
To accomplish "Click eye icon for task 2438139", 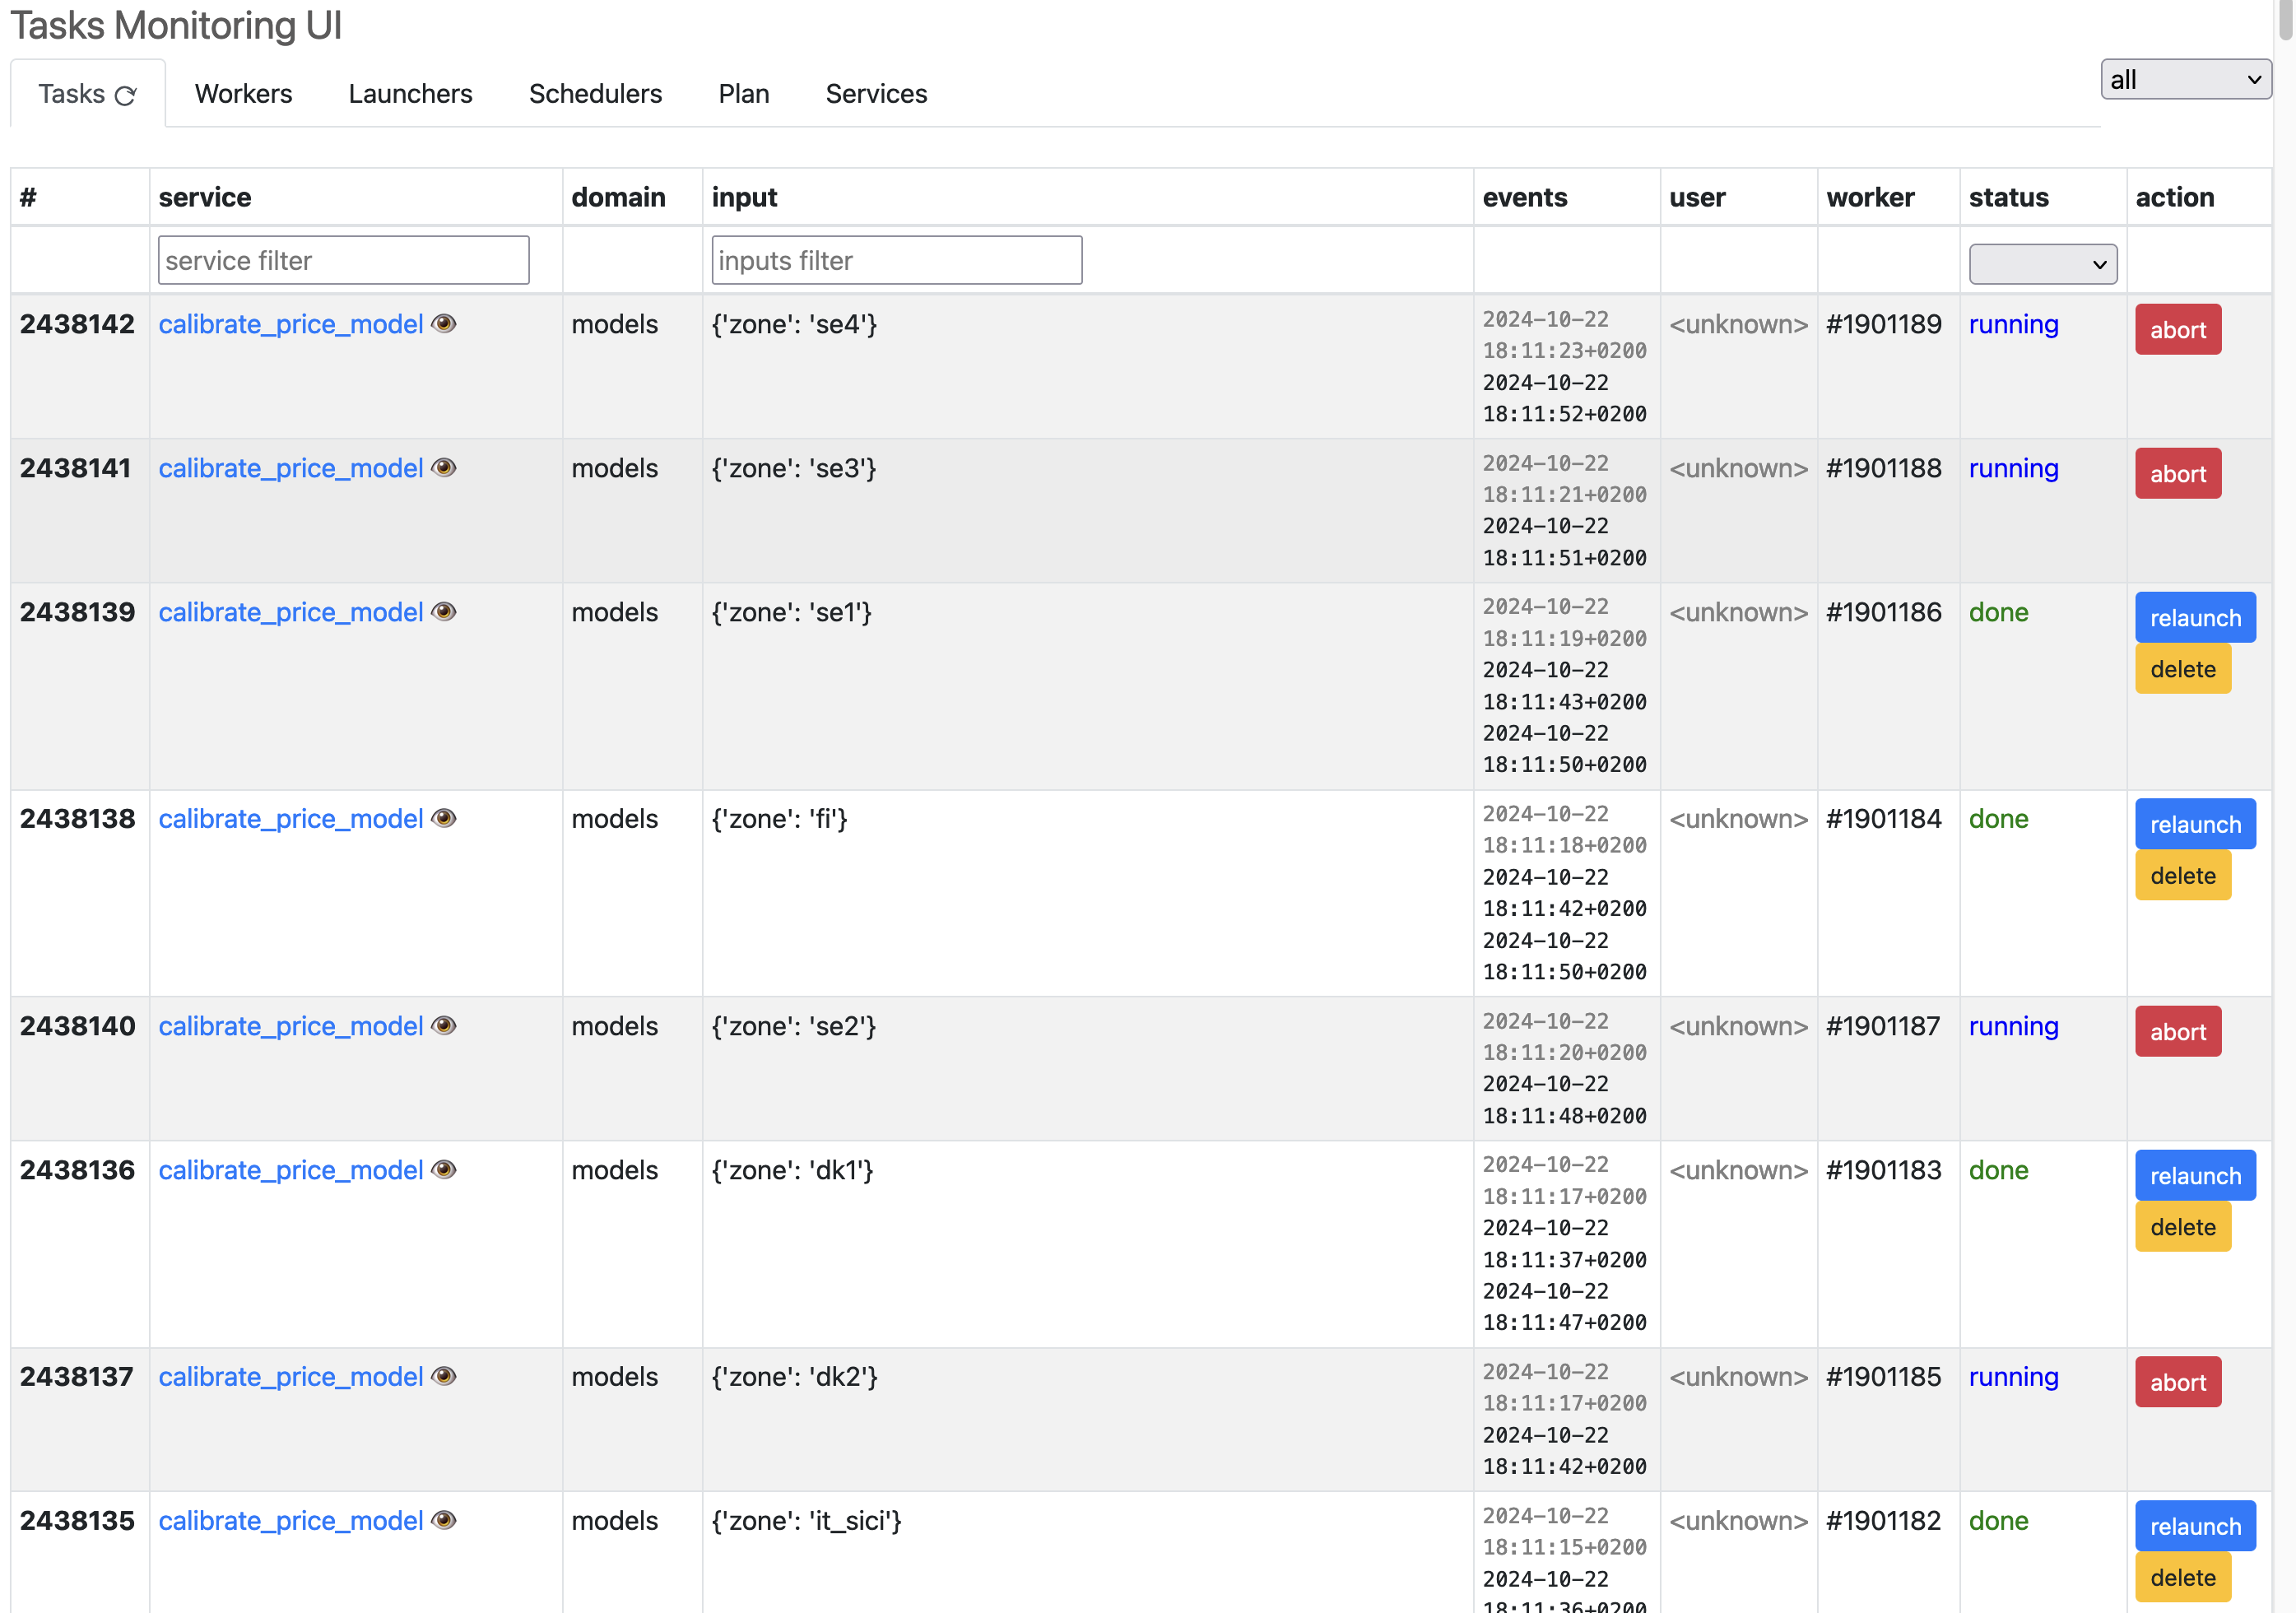I will point(444,612).
